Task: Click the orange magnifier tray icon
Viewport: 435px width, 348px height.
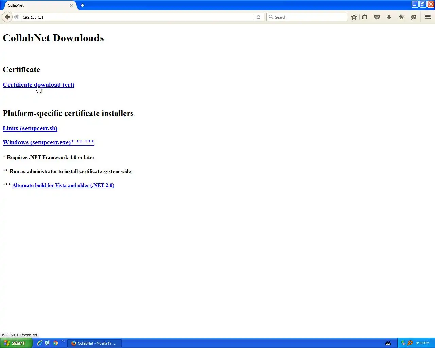Action: pyautogui.click(x=410, y=343)
